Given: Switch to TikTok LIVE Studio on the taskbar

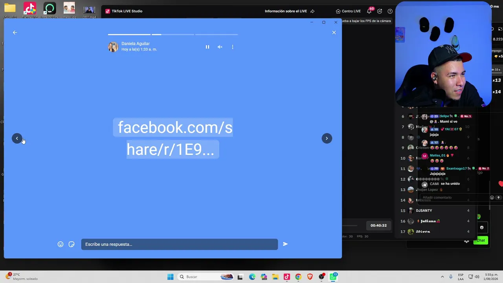Looking at the screenshot, I should click(287, 277).
